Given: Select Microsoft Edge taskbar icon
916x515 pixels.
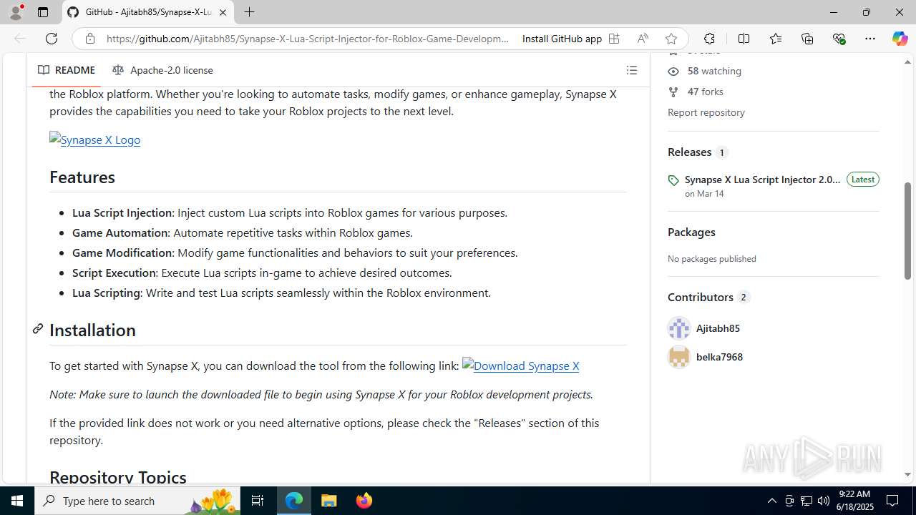Looking at the screenshot, I should 294,501.
